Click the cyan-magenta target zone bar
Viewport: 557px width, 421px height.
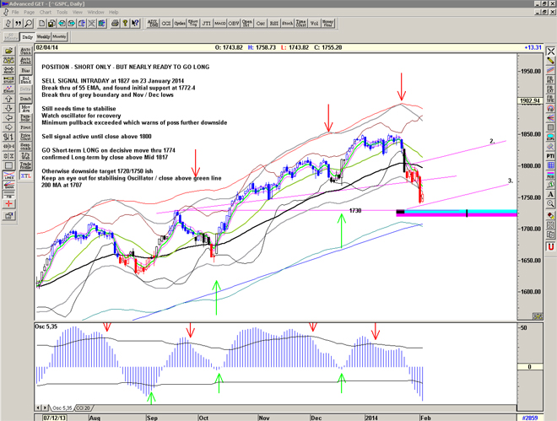coord(456,213)
